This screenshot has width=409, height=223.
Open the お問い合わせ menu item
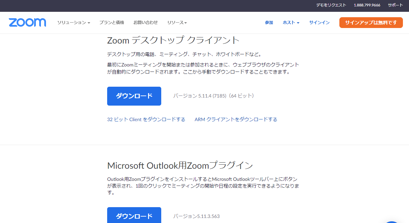point(145,23)
